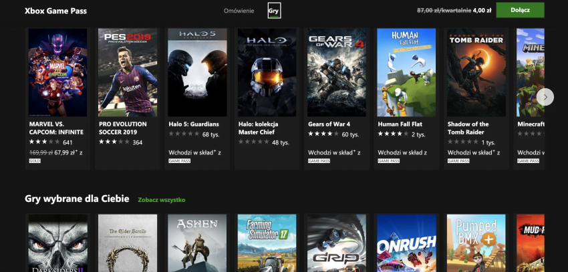Open Halo Master Chief Collection cover
568x272 pixels.
(267, 72)
